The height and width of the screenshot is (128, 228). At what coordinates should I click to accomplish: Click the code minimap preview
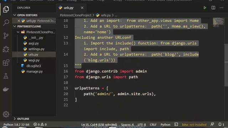pos(218,22)
